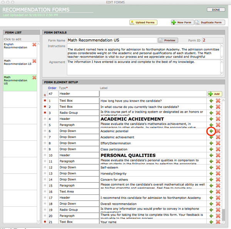
Task: Click the Form Name text field
Action: [x=112, y=40]
